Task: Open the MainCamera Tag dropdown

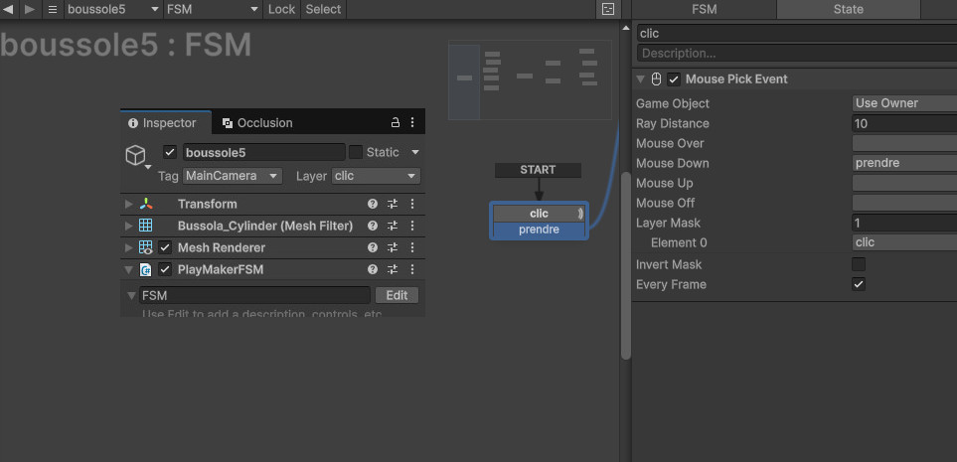Action: (x=234, y=176)
